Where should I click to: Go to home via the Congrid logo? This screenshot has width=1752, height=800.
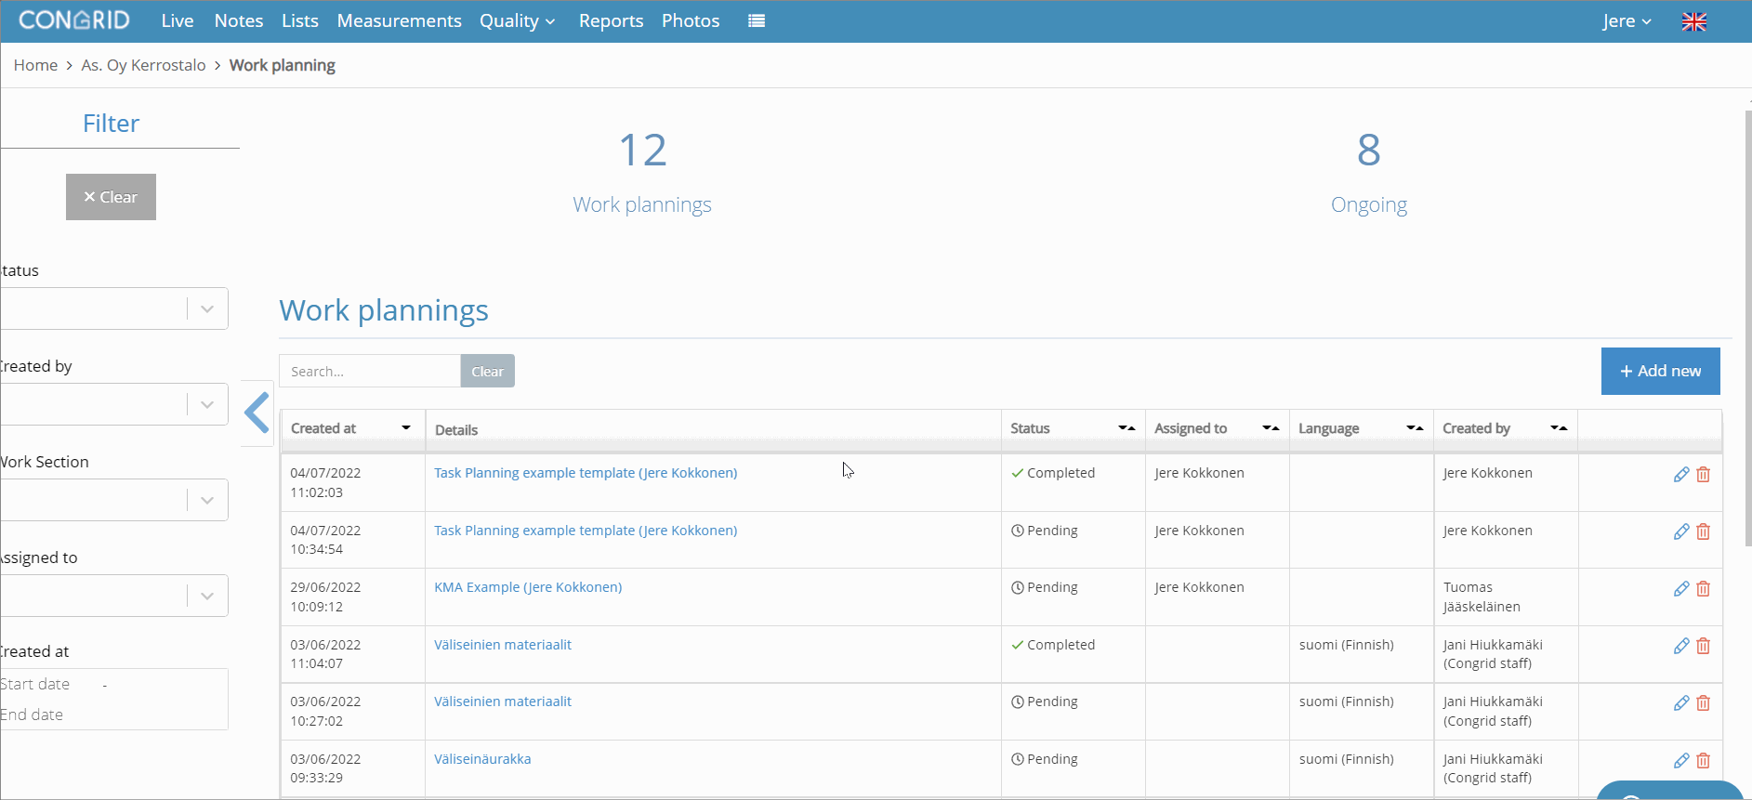pyautogui.click(x=74, y=20)
